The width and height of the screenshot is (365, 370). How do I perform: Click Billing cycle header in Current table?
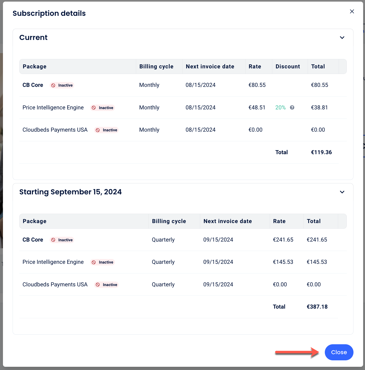[156, 66]
